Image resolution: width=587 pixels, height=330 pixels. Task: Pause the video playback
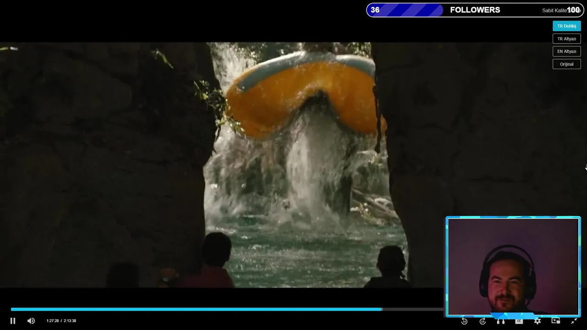pos(13,321)
